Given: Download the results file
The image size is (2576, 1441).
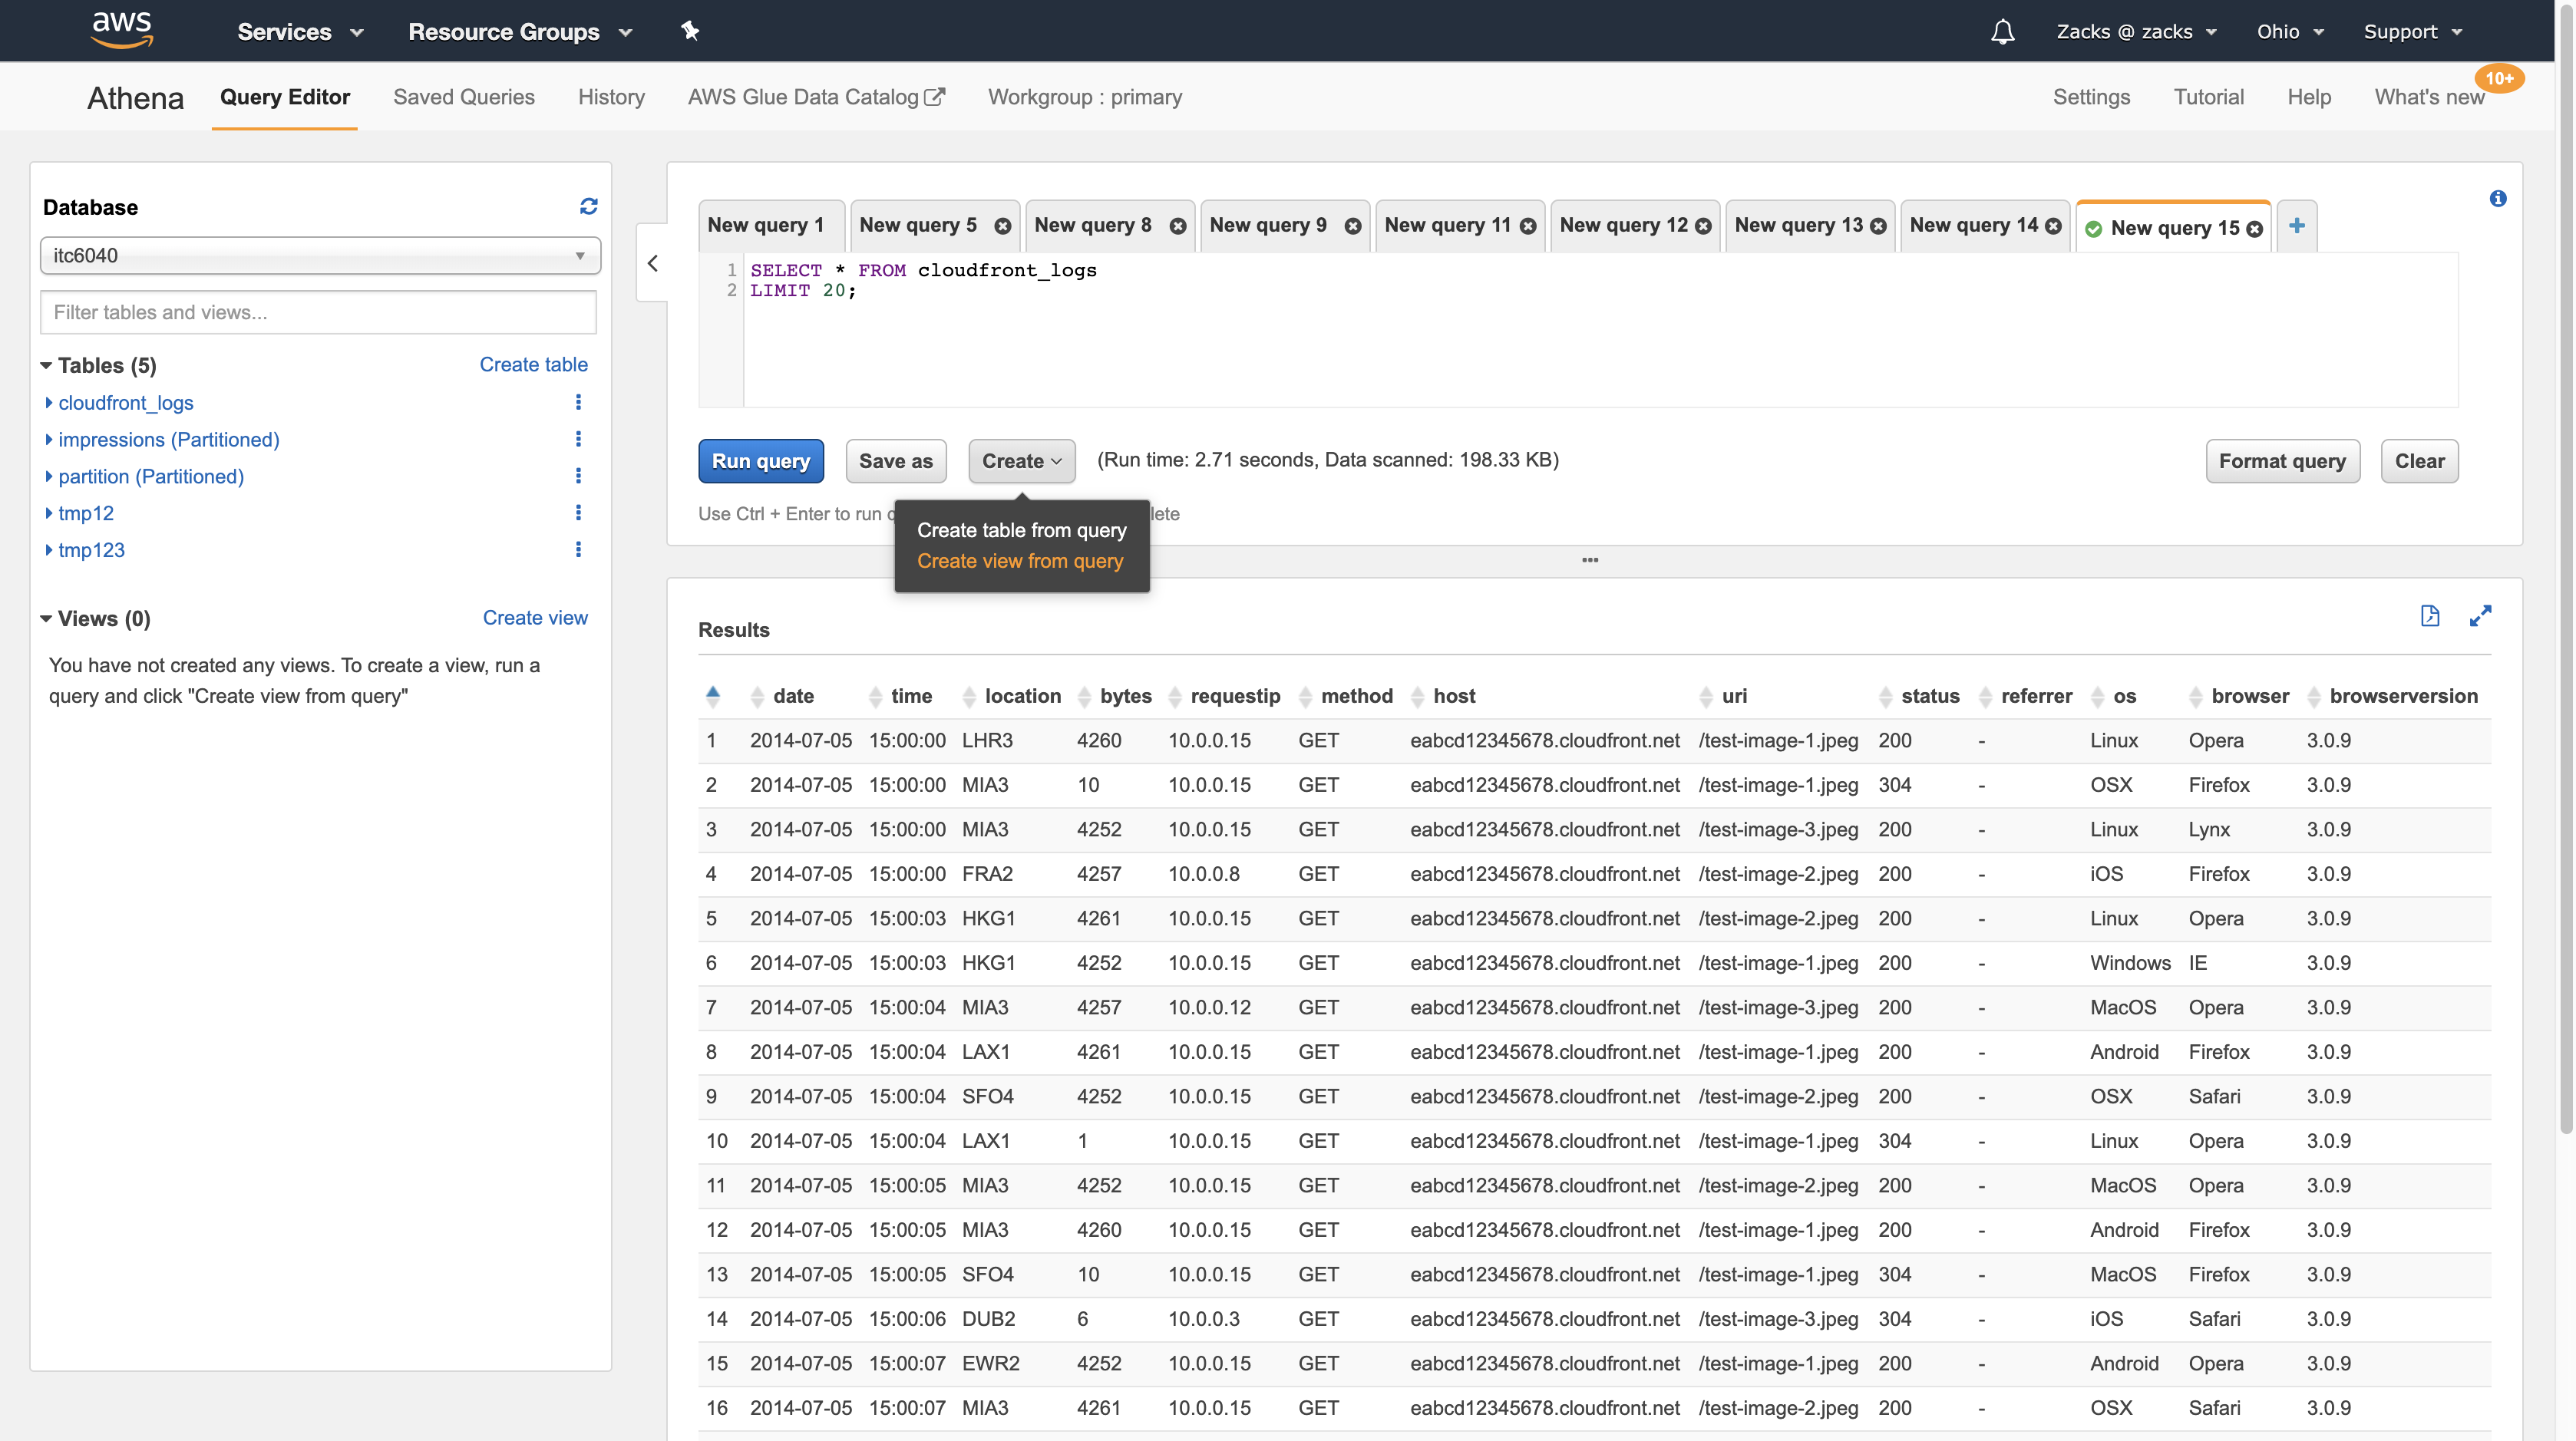Looking at the screenshot, I should pyautogui.click(x=2429, y=615).
